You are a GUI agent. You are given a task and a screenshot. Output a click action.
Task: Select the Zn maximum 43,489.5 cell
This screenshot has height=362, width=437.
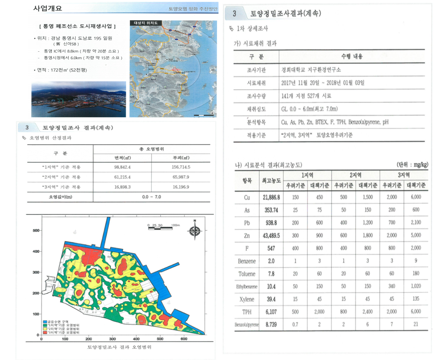coord(271,236)
